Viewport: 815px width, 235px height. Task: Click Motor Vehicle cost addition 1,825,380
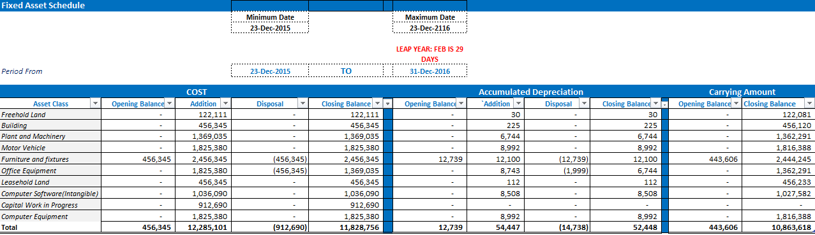click(x=210, y=148)
